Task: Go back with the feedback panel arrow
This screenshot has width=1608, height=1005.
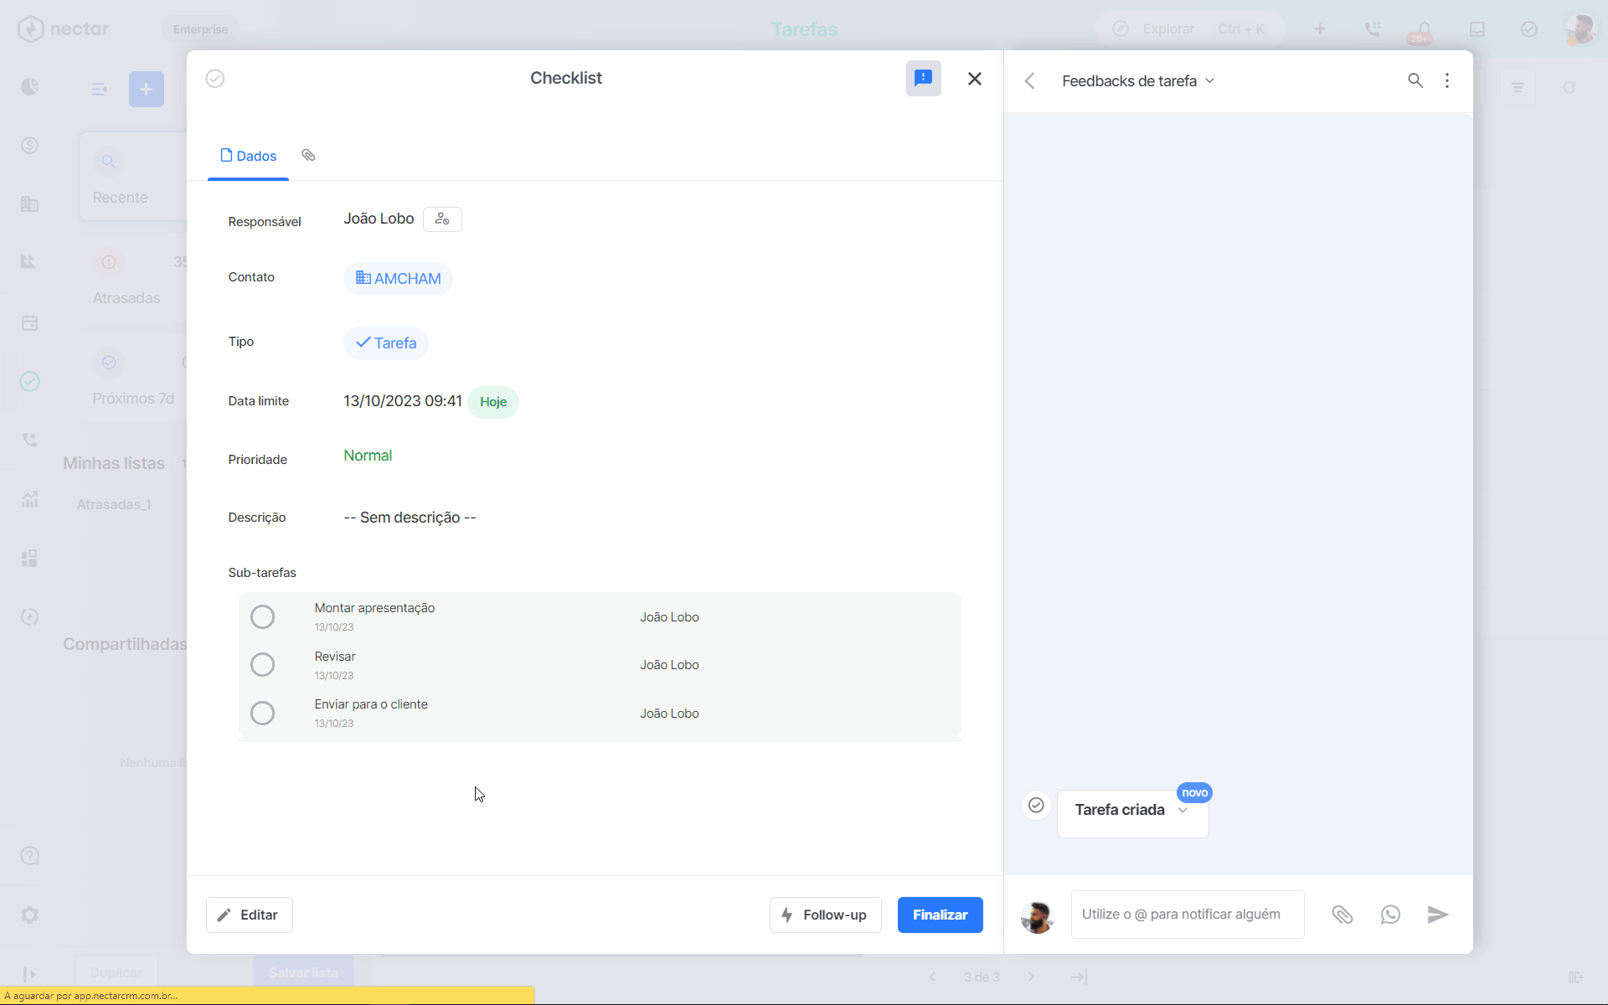Action: pyautogui.click(x=1030, y=81)
